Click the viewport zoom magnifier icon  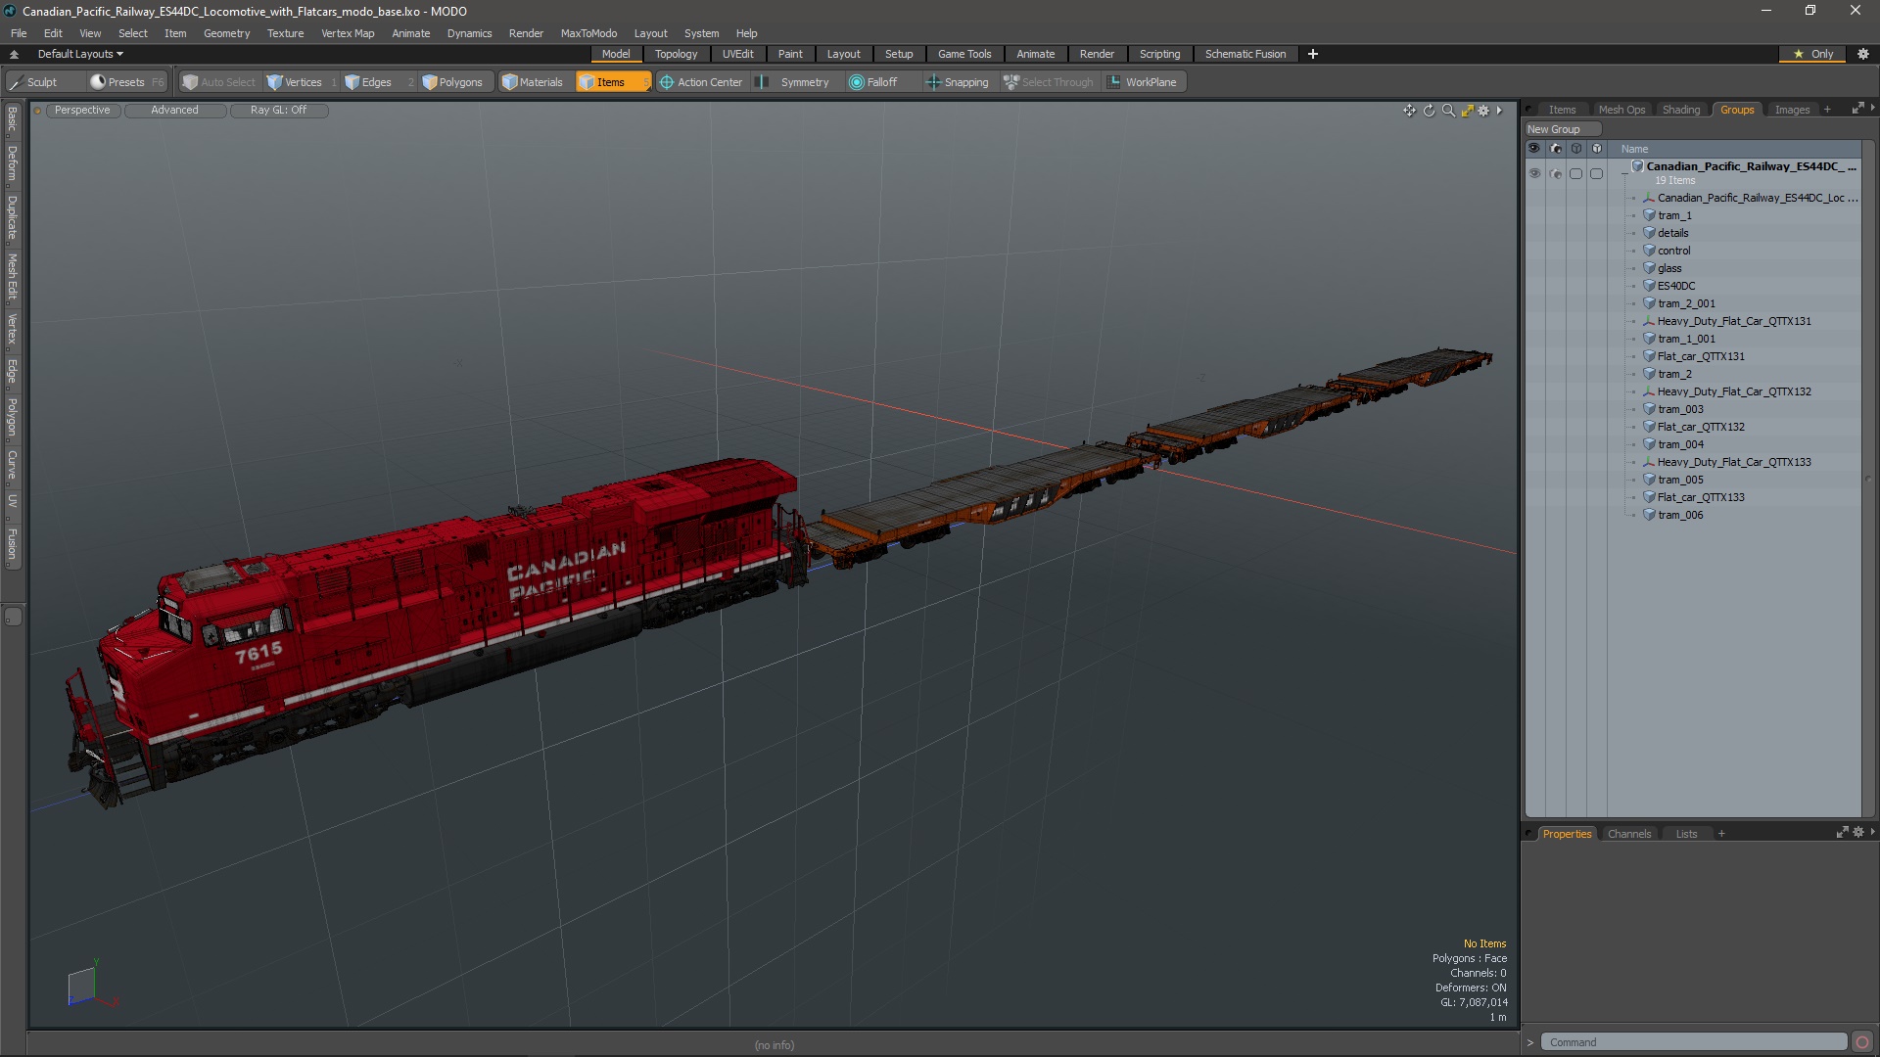tap(1448, 111)
